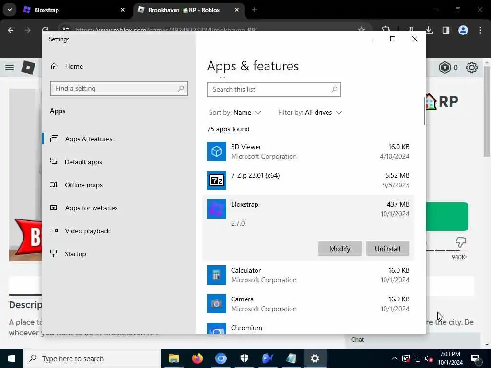Click the 7-Zip 23.01 (x64) name
Screen dimensions: 491x368
tap(255, 175)
